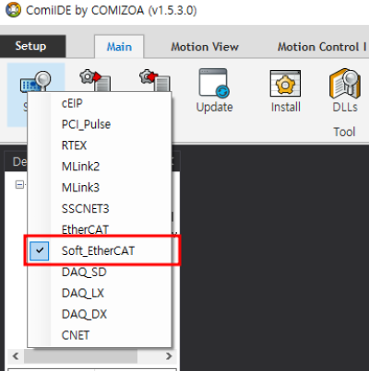
Task: Switch to the Motion View tab
Action: 205,47
